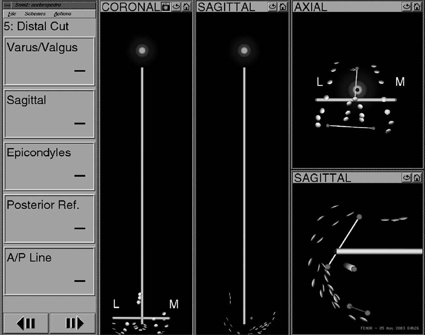Screen dimensions: 425x335
Task: Click the camera snapshot icon in Coronal view
Action: pos(166,7)
